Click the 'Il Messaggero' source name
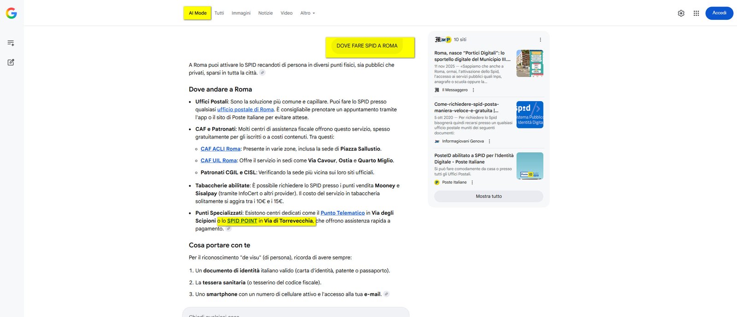This screenshot has width=737, height=317. click(455, 90)
